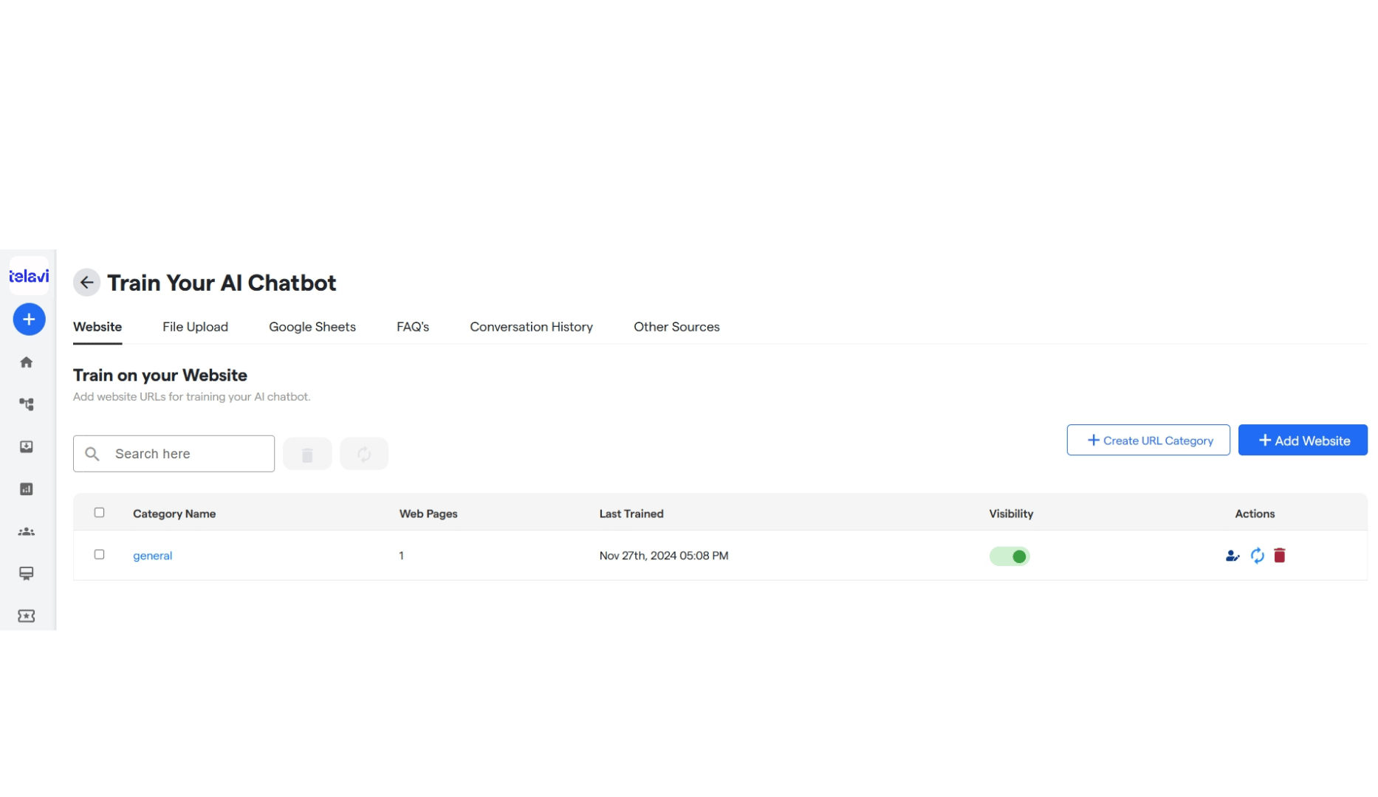Open the Home icon in sidebar

coord(27,362)
